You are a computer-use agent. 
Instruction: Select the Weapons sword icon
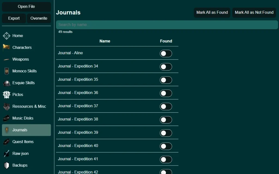click(7, 59)
